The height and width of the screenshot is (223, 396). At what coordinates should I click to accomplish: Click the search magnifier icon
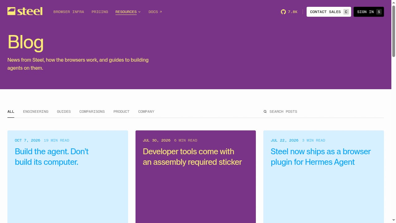(265, 111)
